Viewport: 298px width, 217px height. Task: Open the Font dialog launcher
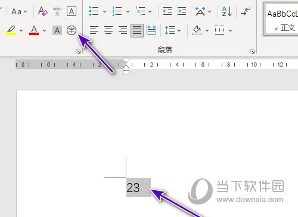tap(78, 51)
